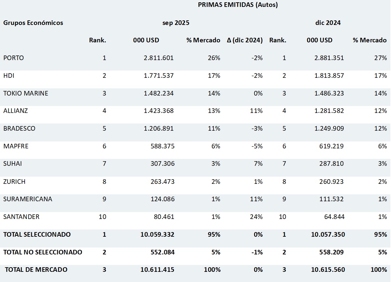This screenshot has height=282, width=391.
Task: Click the TOKIO MARINE row label
Action: pyautogui.click(x=26, y=93)
